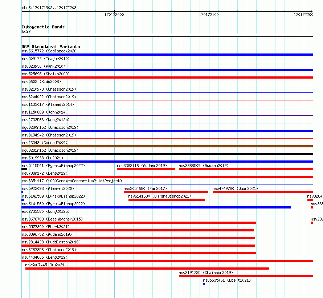Select nsv4434866 (Deng2019) label

click(45, 257)
